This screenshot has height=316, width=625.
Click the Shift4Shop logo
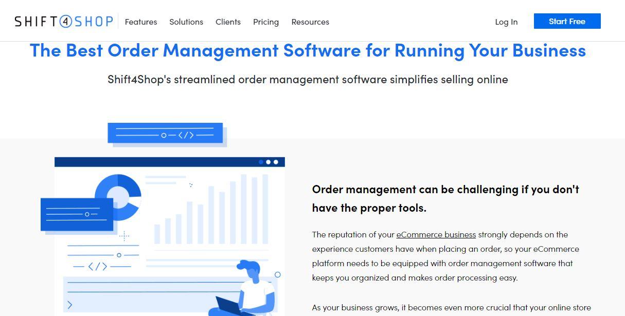pos(64,22)
